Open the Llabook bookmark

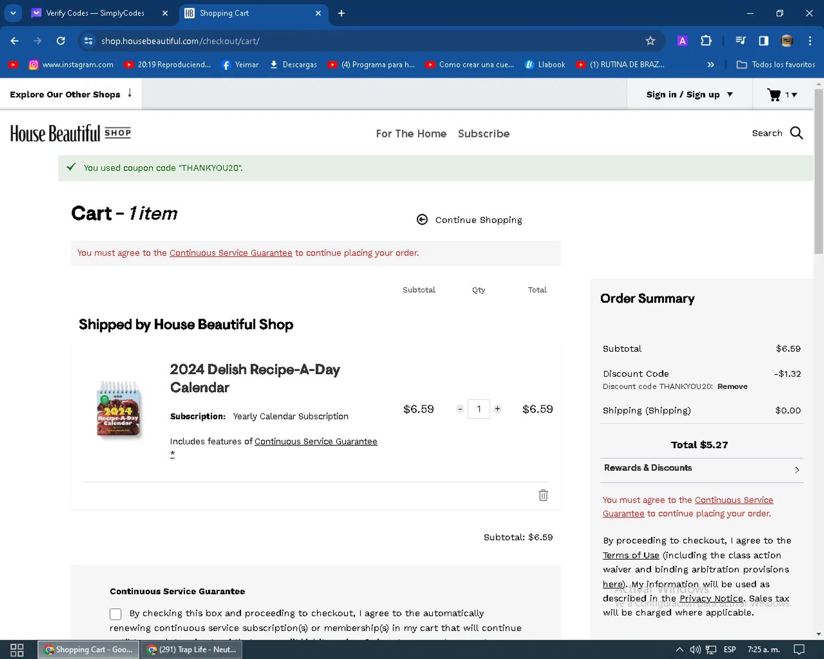[x=545, y=65]
